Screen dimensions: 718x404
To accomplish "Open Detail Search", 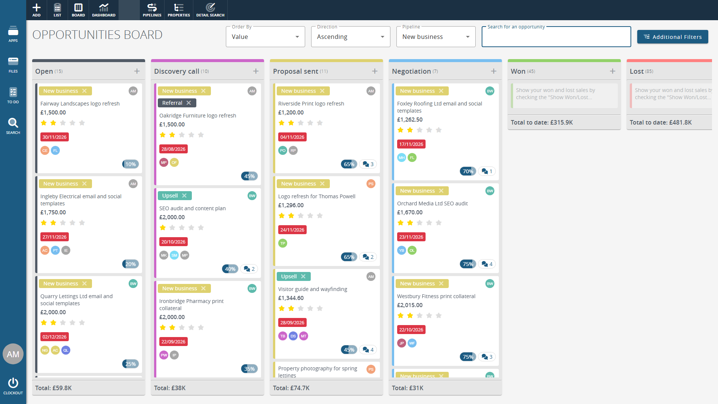I will 210,10.
